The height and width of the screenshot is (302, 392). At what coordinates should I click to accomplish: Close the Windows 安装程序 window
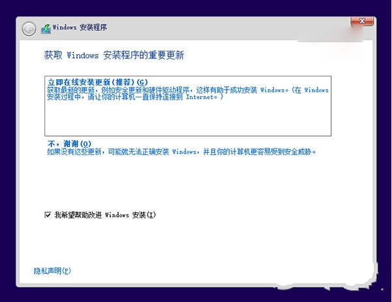[362, 22]
